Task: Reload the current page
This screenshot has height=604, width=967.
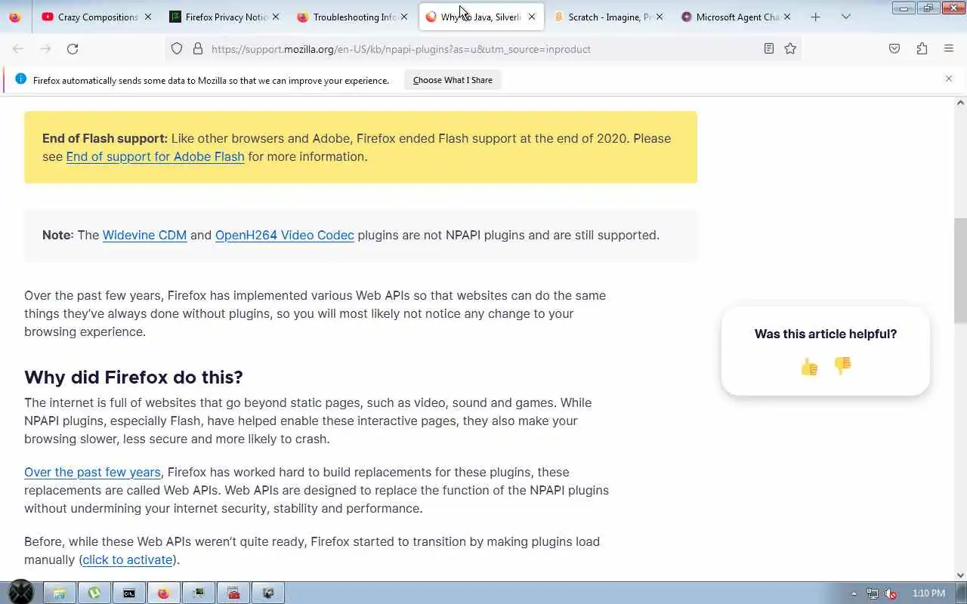Action: (73, 49)
